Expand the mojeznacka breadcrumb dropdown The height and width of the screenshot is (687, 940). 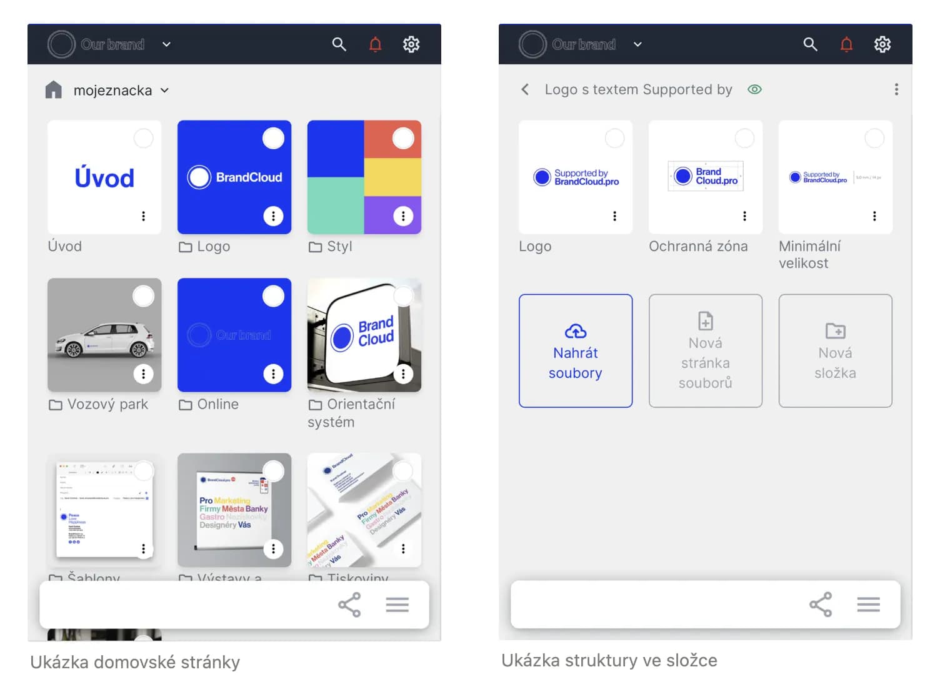click(x=164, y=90)
